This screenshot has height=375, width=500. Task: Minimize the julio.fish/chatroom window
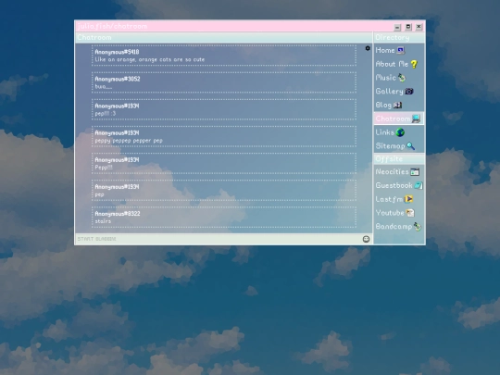(397, 27)
